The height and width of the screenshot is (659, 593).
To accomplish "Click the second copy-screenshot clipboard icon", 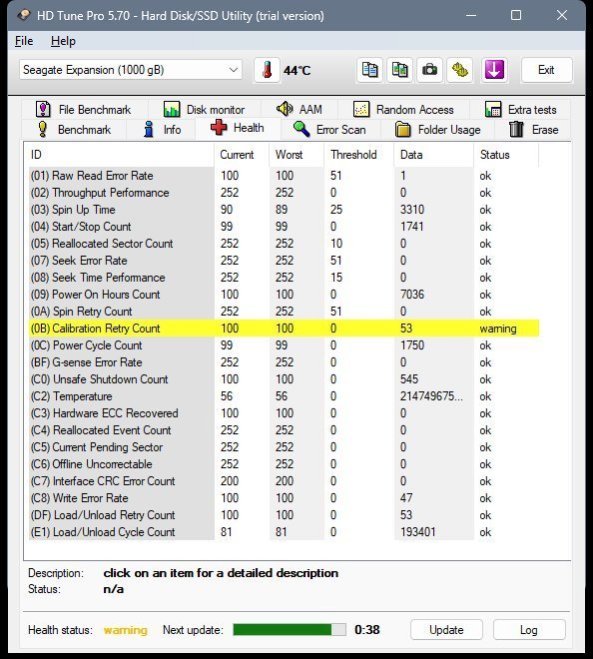I will coord(399,70).
